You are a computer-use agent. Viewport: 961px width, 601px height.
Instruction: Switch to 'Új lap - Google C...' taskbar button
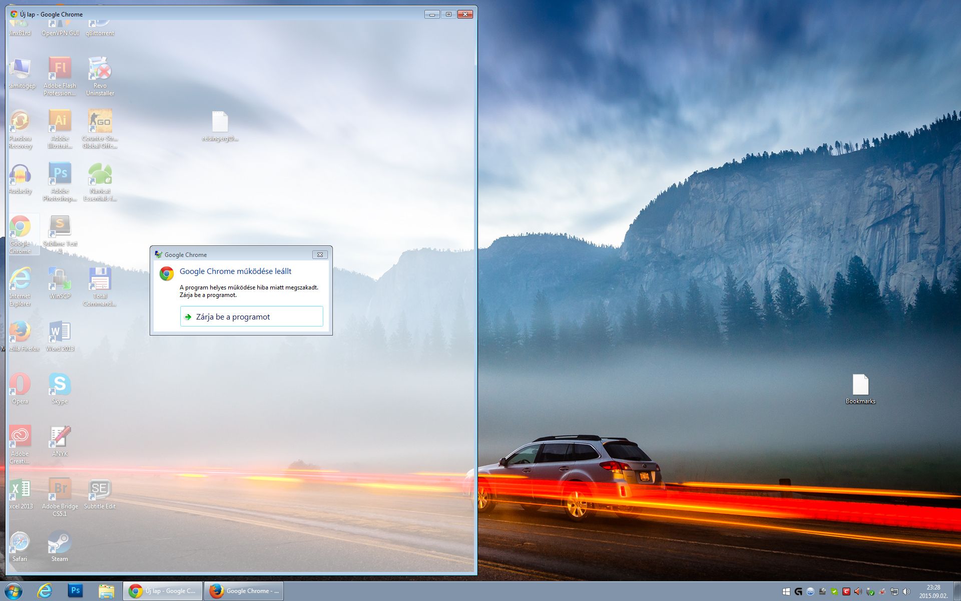163,591
